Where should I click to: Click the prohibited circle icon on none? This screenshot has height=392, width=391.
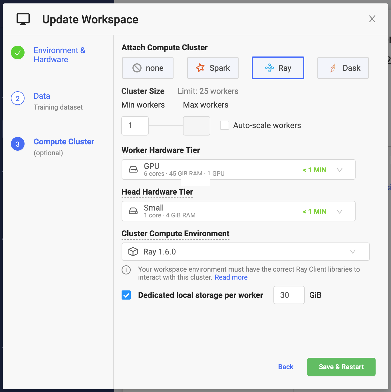(137, 68)
